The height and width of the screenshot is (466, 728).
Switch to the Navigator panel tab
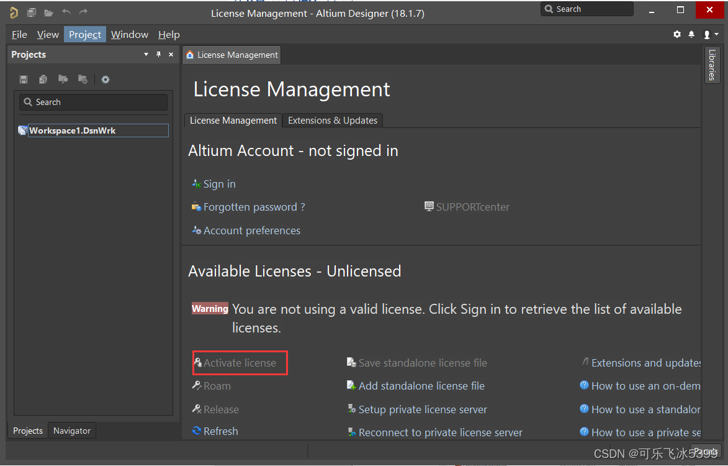point(72,431)
